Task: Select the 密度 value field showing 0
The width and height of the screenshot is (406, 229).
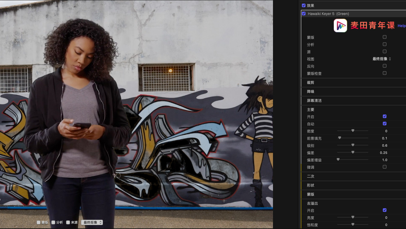Action: [386, 131]
